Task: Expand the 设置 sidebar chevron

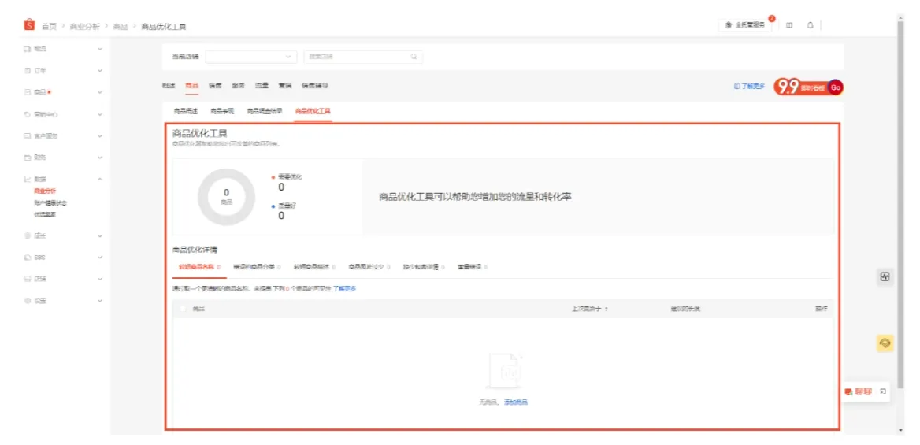Action: tap(100, 301)
